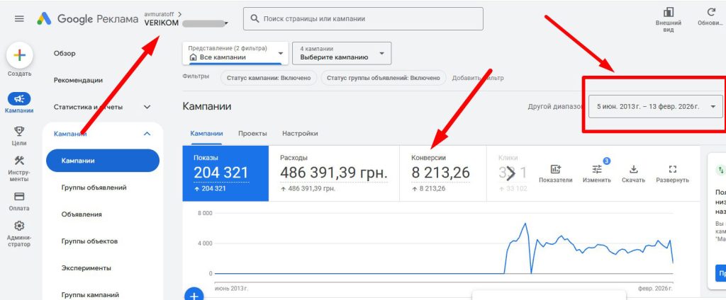The height and width of the screenshot is (300, 726).
Task: Open the account switcher dropdown near VERIKOM
Action: pyautogui.click(x=226, y=23)
